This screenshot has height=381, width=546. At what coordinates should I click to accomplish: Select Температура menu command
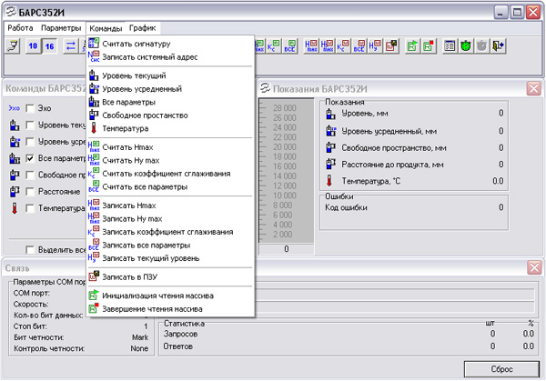171,128
